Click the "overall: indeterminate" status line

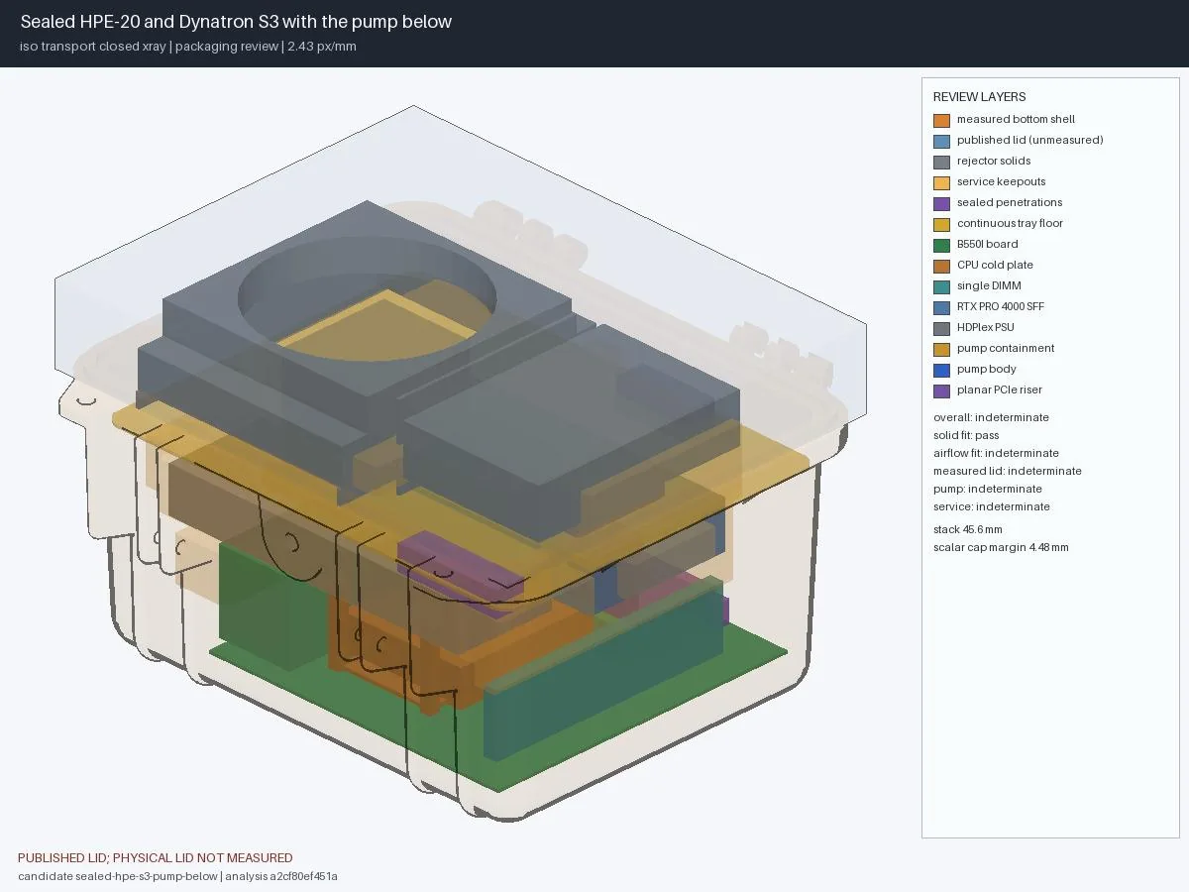[x=991, y=417]
